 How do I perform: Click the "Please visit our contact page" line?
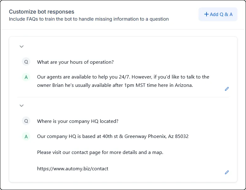coord(100,152)
